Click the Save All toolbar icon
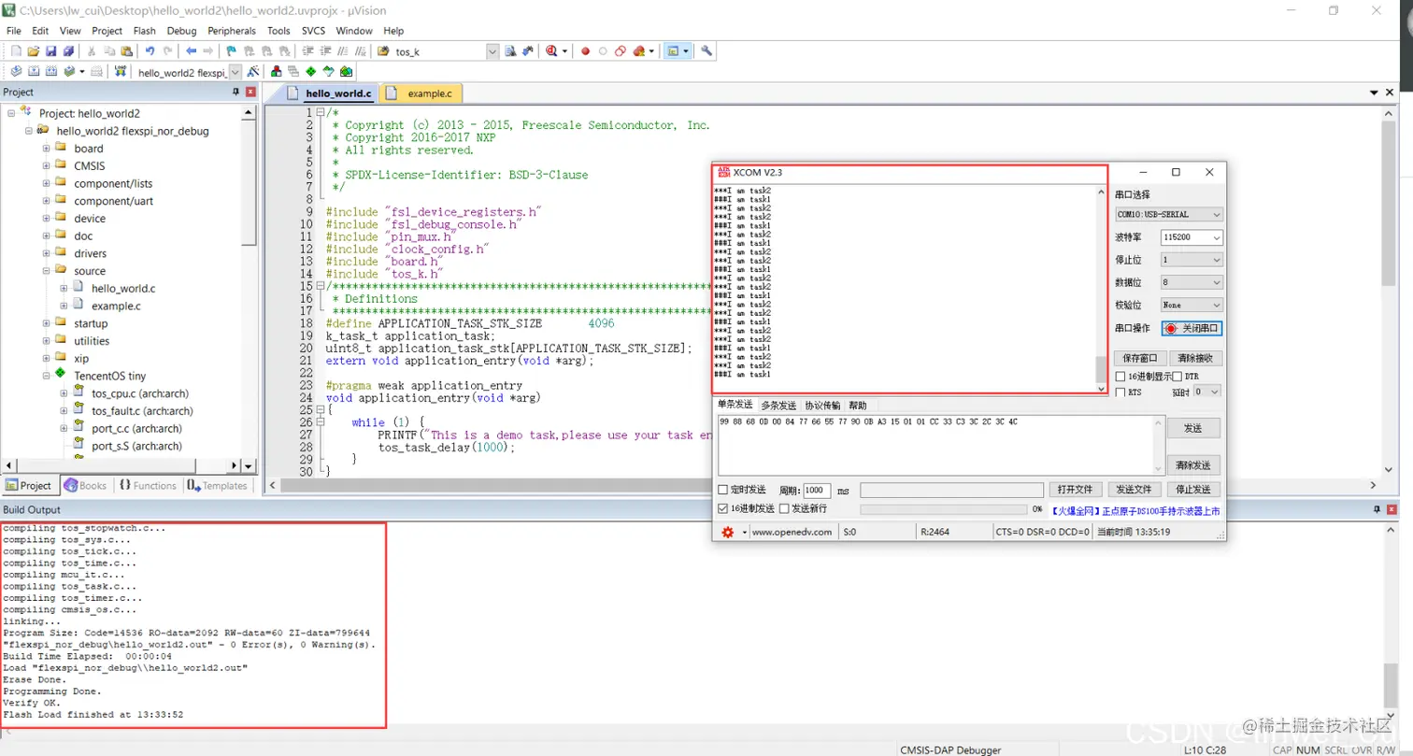 (67, 51)
